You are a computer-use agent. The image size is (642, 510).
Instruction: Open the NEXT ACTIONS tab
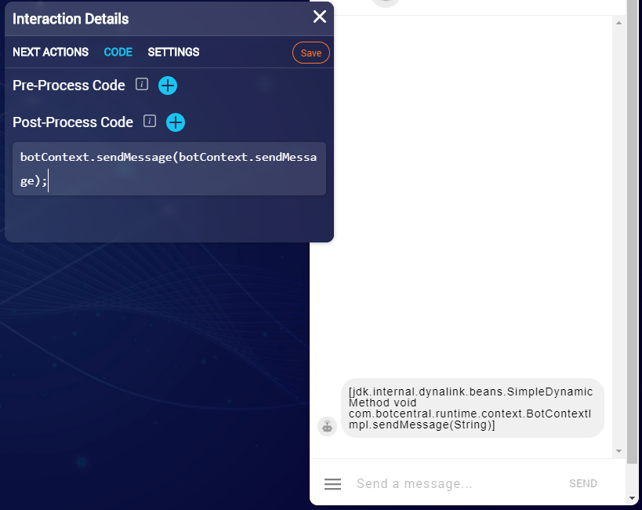[x=50, y=52]
